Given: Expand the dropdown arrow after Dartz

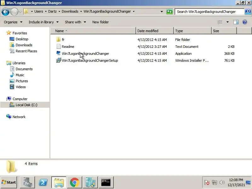Looking at the screenshot, I should tap(59, 11).
